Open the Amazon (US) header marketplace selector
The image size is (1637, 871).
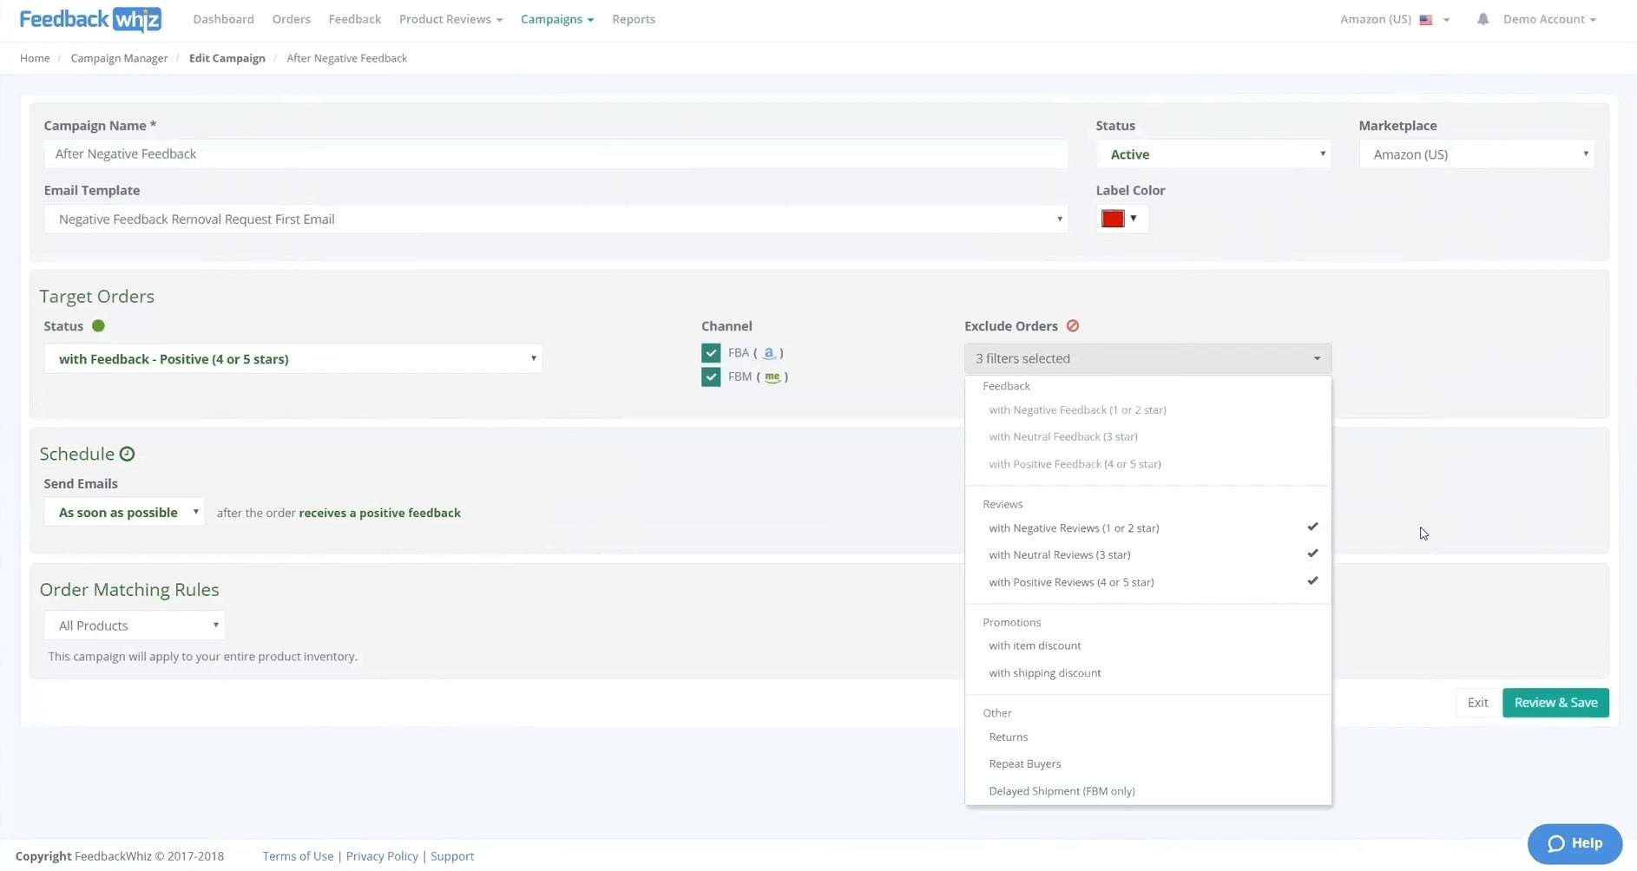[x=1395, y=19]
